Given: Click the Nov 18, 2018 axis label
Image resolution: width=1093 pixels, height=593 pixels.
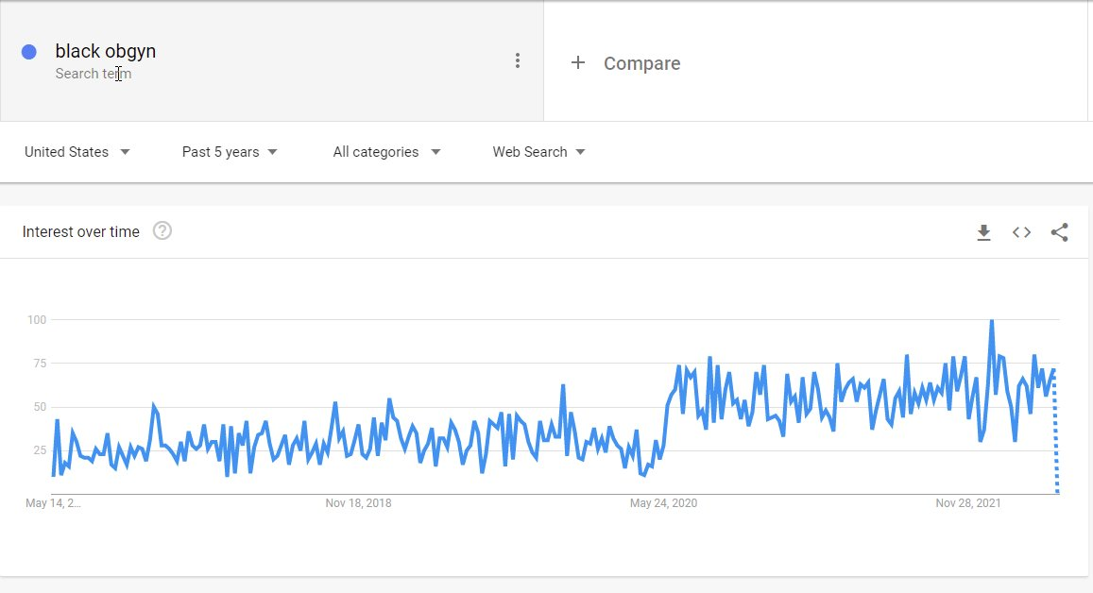Looking at the screenshot, I should pos(358,503).
